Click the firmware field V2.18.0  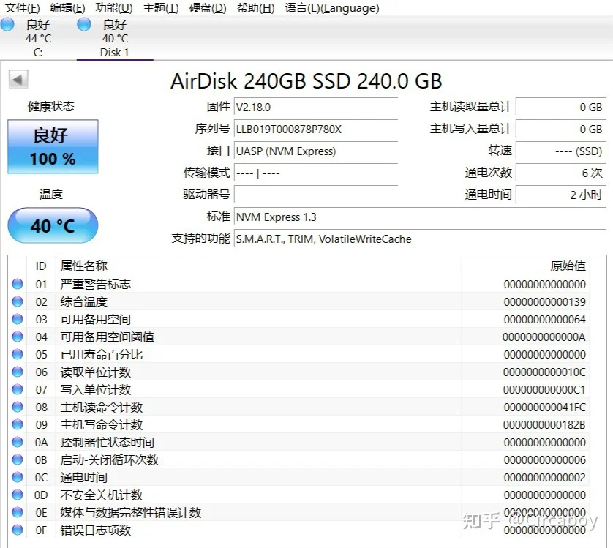[316, 107]
